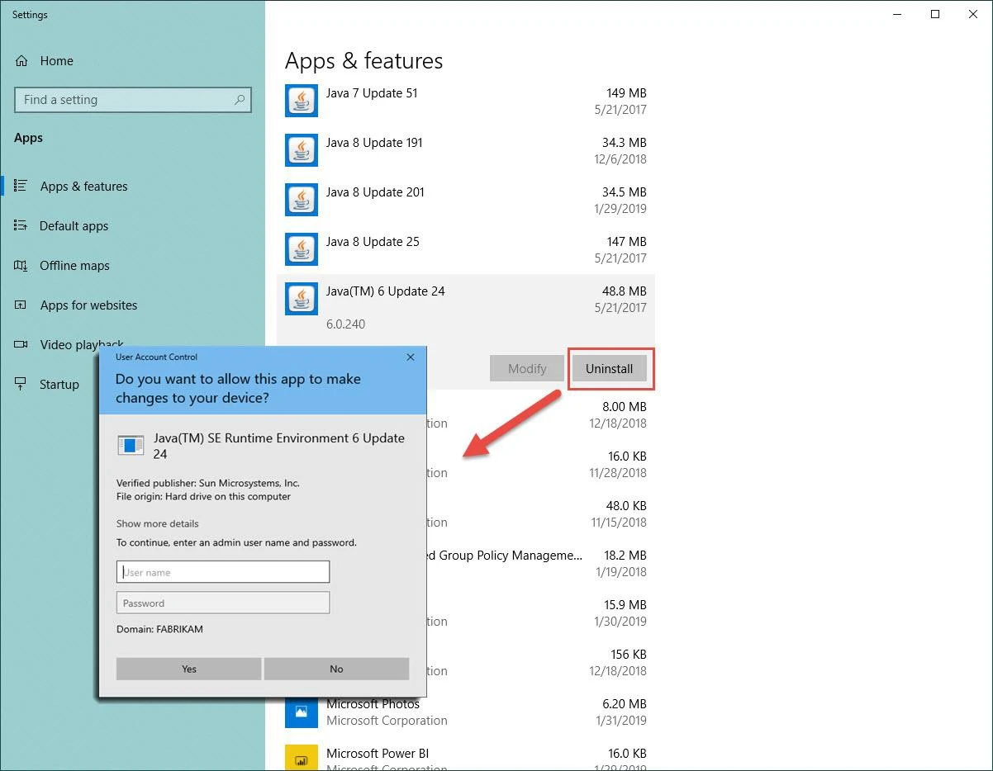Click the Offline maps icon
This screenshot has height=771, width=993.
(x=18, y=265)
